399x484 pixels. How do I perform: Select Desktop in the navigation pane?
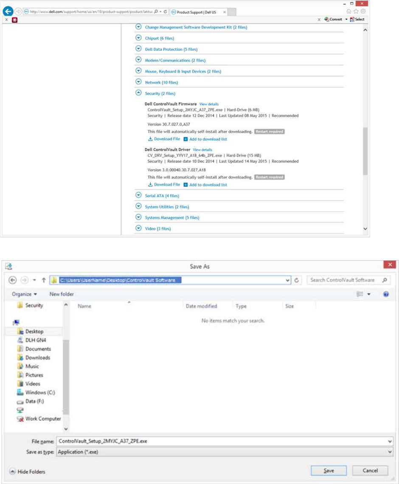pos(31,331)
